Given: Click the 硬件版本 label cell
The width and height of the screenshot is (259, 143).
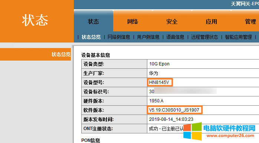Looking at the screenshot, I should tap(114, 101).
